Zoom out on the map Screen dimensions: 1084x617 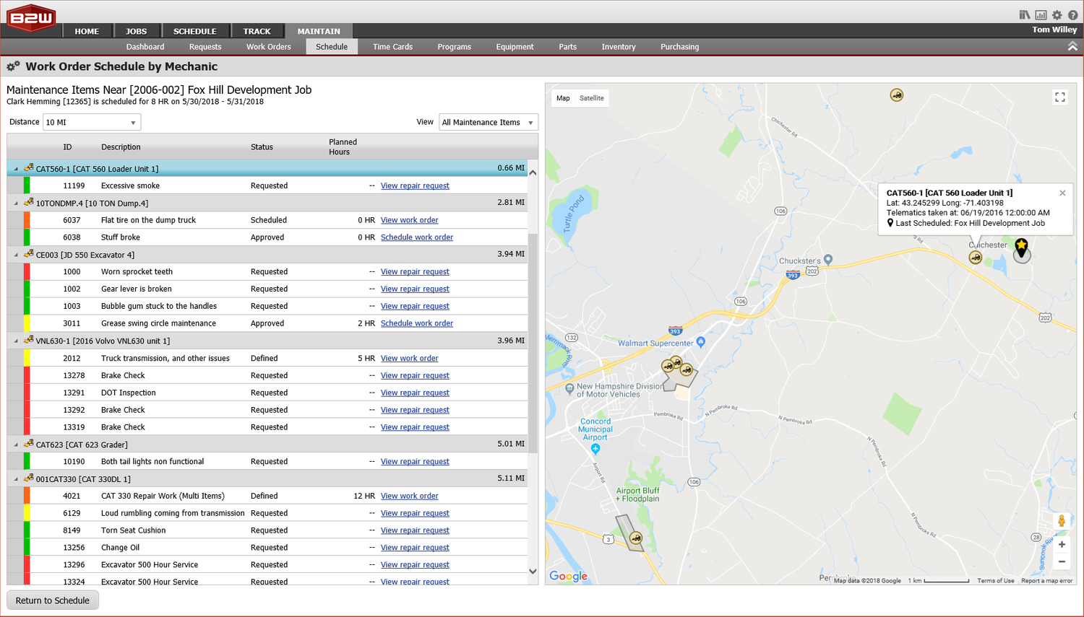click(1061, 561)
